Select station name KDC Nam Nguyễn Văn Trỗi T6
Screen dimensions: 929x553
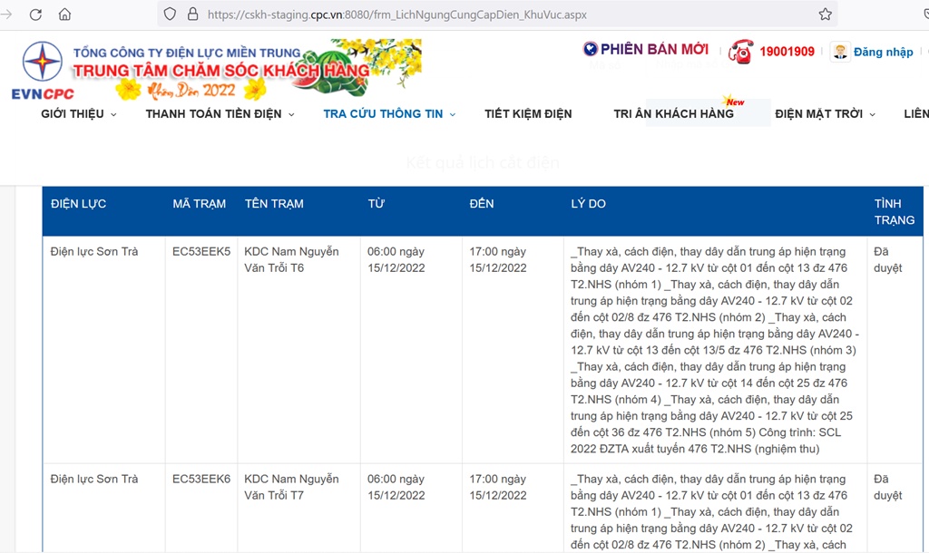pos(291,259)
